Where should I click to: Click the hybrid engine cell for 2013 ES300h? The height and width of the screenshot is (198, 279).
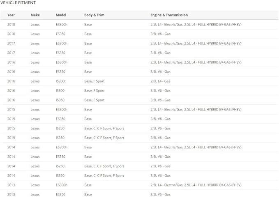tap(196, 185)
